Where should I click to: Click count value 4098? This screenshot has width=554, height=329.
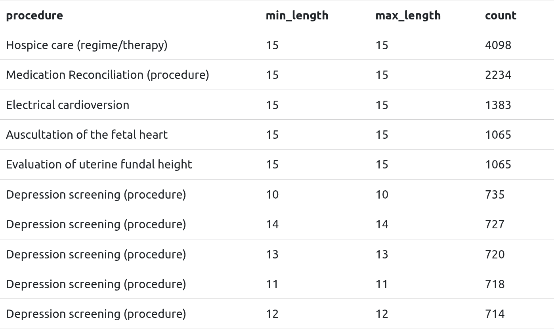(498, 45)
